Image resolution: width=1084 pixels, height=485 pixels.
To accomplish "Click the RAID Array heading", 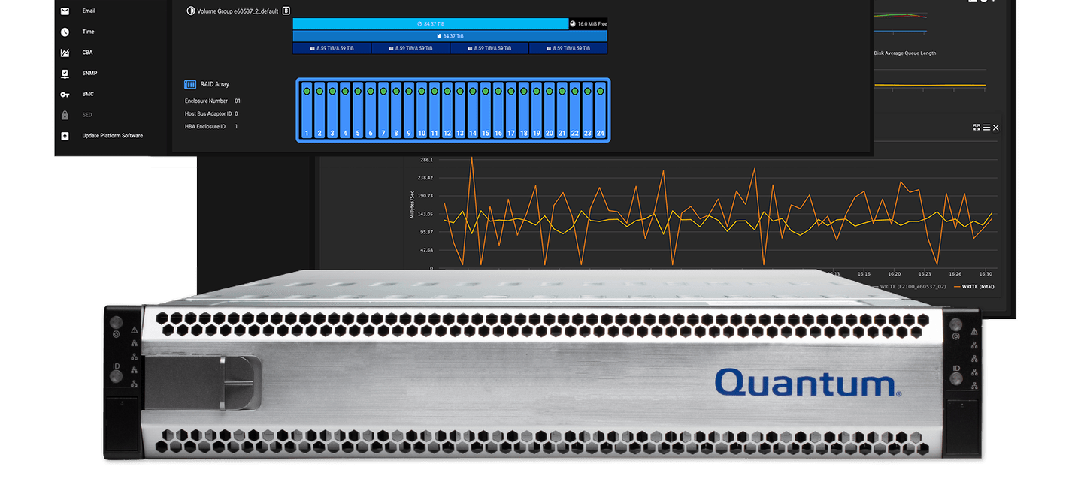I will pyautogui.click(x=216, y=85).
